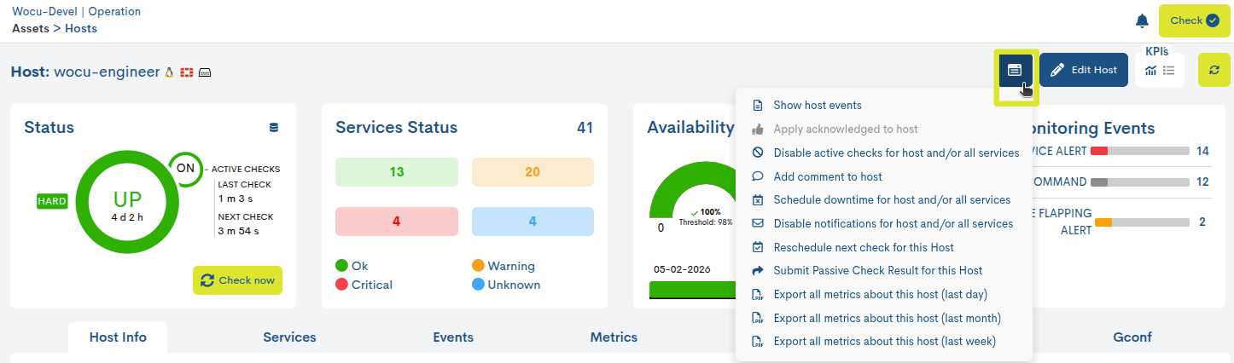Open the Events tab

(453, 337)
